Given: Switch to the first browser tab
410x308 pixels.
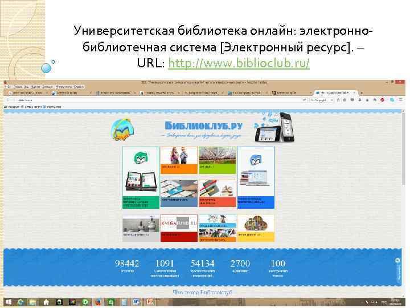Looking at the screenshot, I should (27, 93).
